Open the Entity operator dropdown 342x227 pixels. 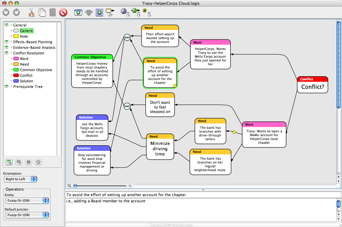click(27, 201)
